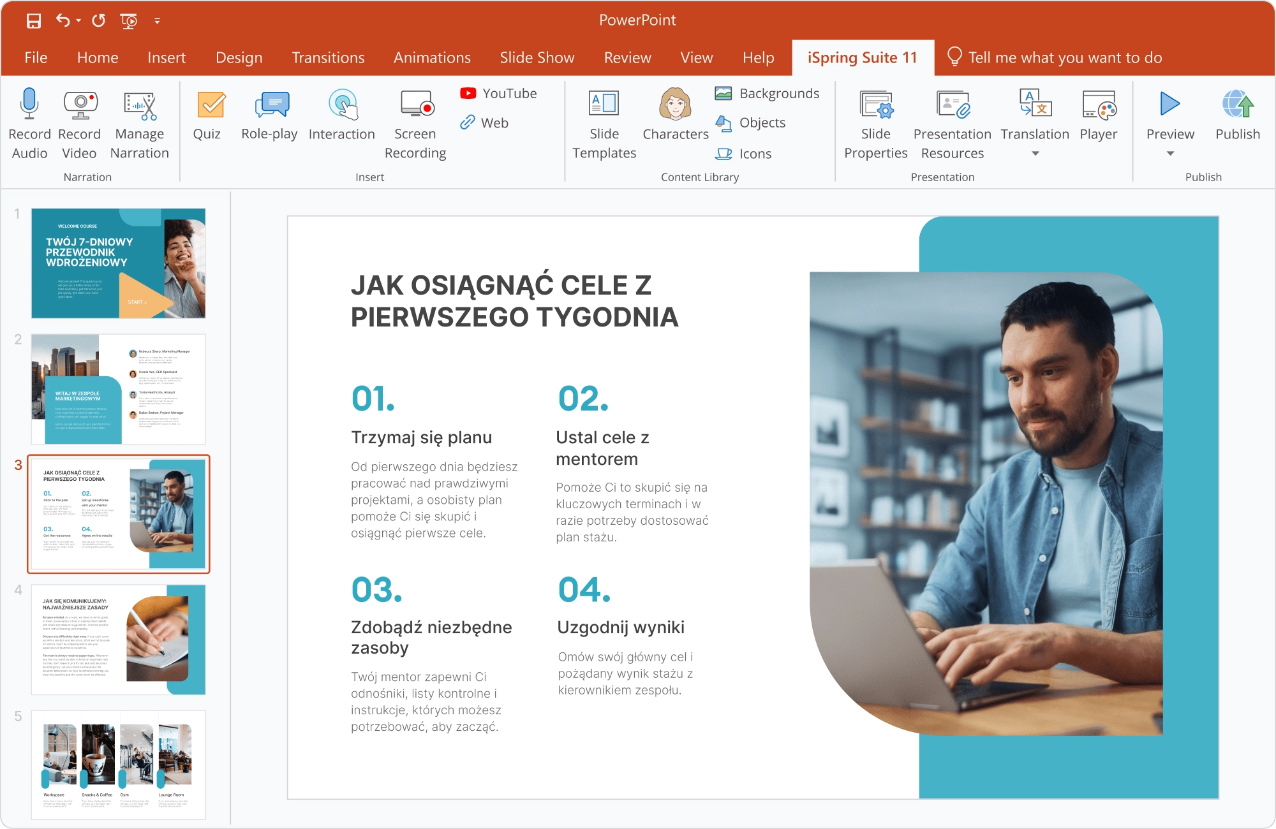This screenshot has width=1276, height=829.
Task: Select slide 4 thumbnail in the sidebar
Action: pyautogui.click(x=118, y=638)
